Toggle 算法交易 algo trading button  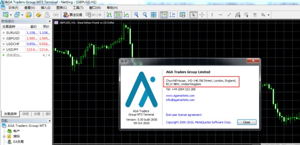[73, 15]
